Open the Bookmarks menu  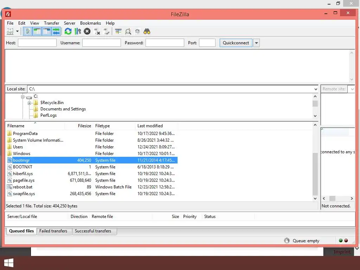90,23
